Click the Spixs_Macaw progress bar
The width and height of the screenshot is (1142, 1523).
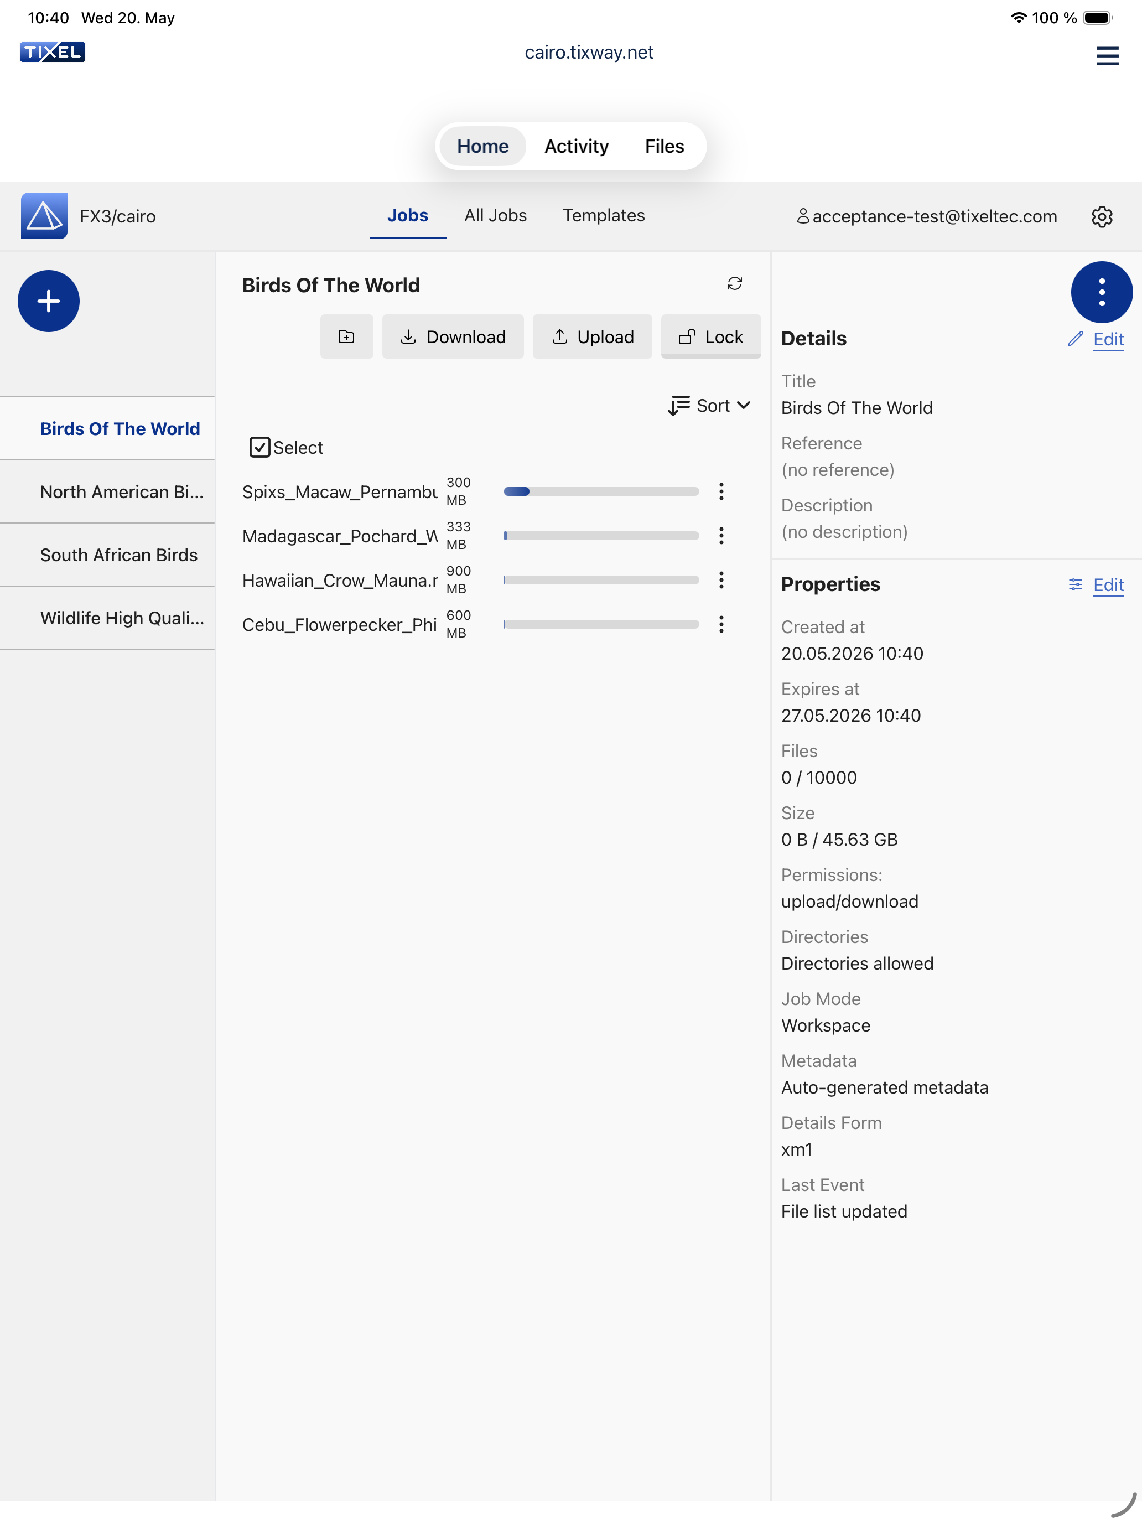(601, 491)
